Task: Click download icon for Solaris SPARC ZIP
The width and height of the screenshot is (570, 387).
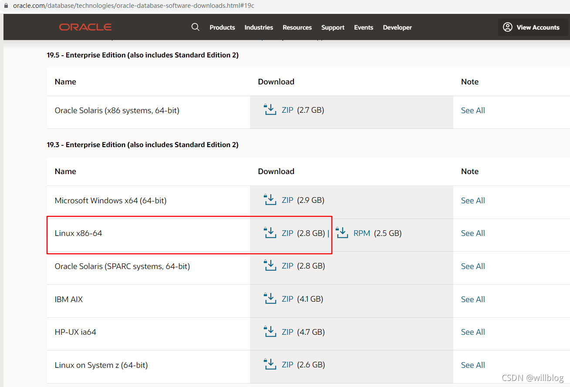Action: pos(270,266)
